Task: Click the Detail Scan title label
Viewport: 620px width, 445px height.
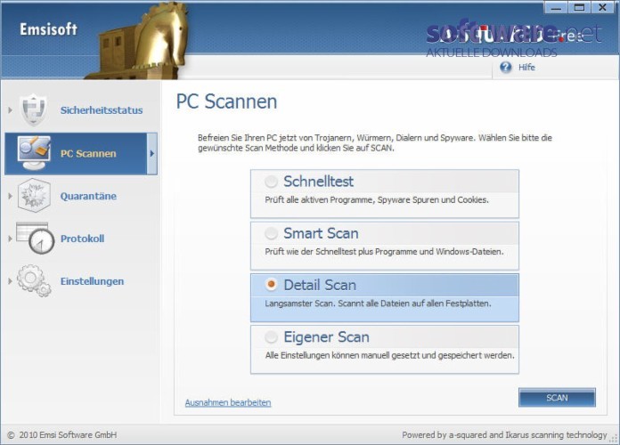Action: 320,286
